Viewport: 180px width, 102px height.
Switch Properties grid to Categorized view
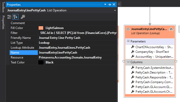pyautogui.click(x=9, y=17)
